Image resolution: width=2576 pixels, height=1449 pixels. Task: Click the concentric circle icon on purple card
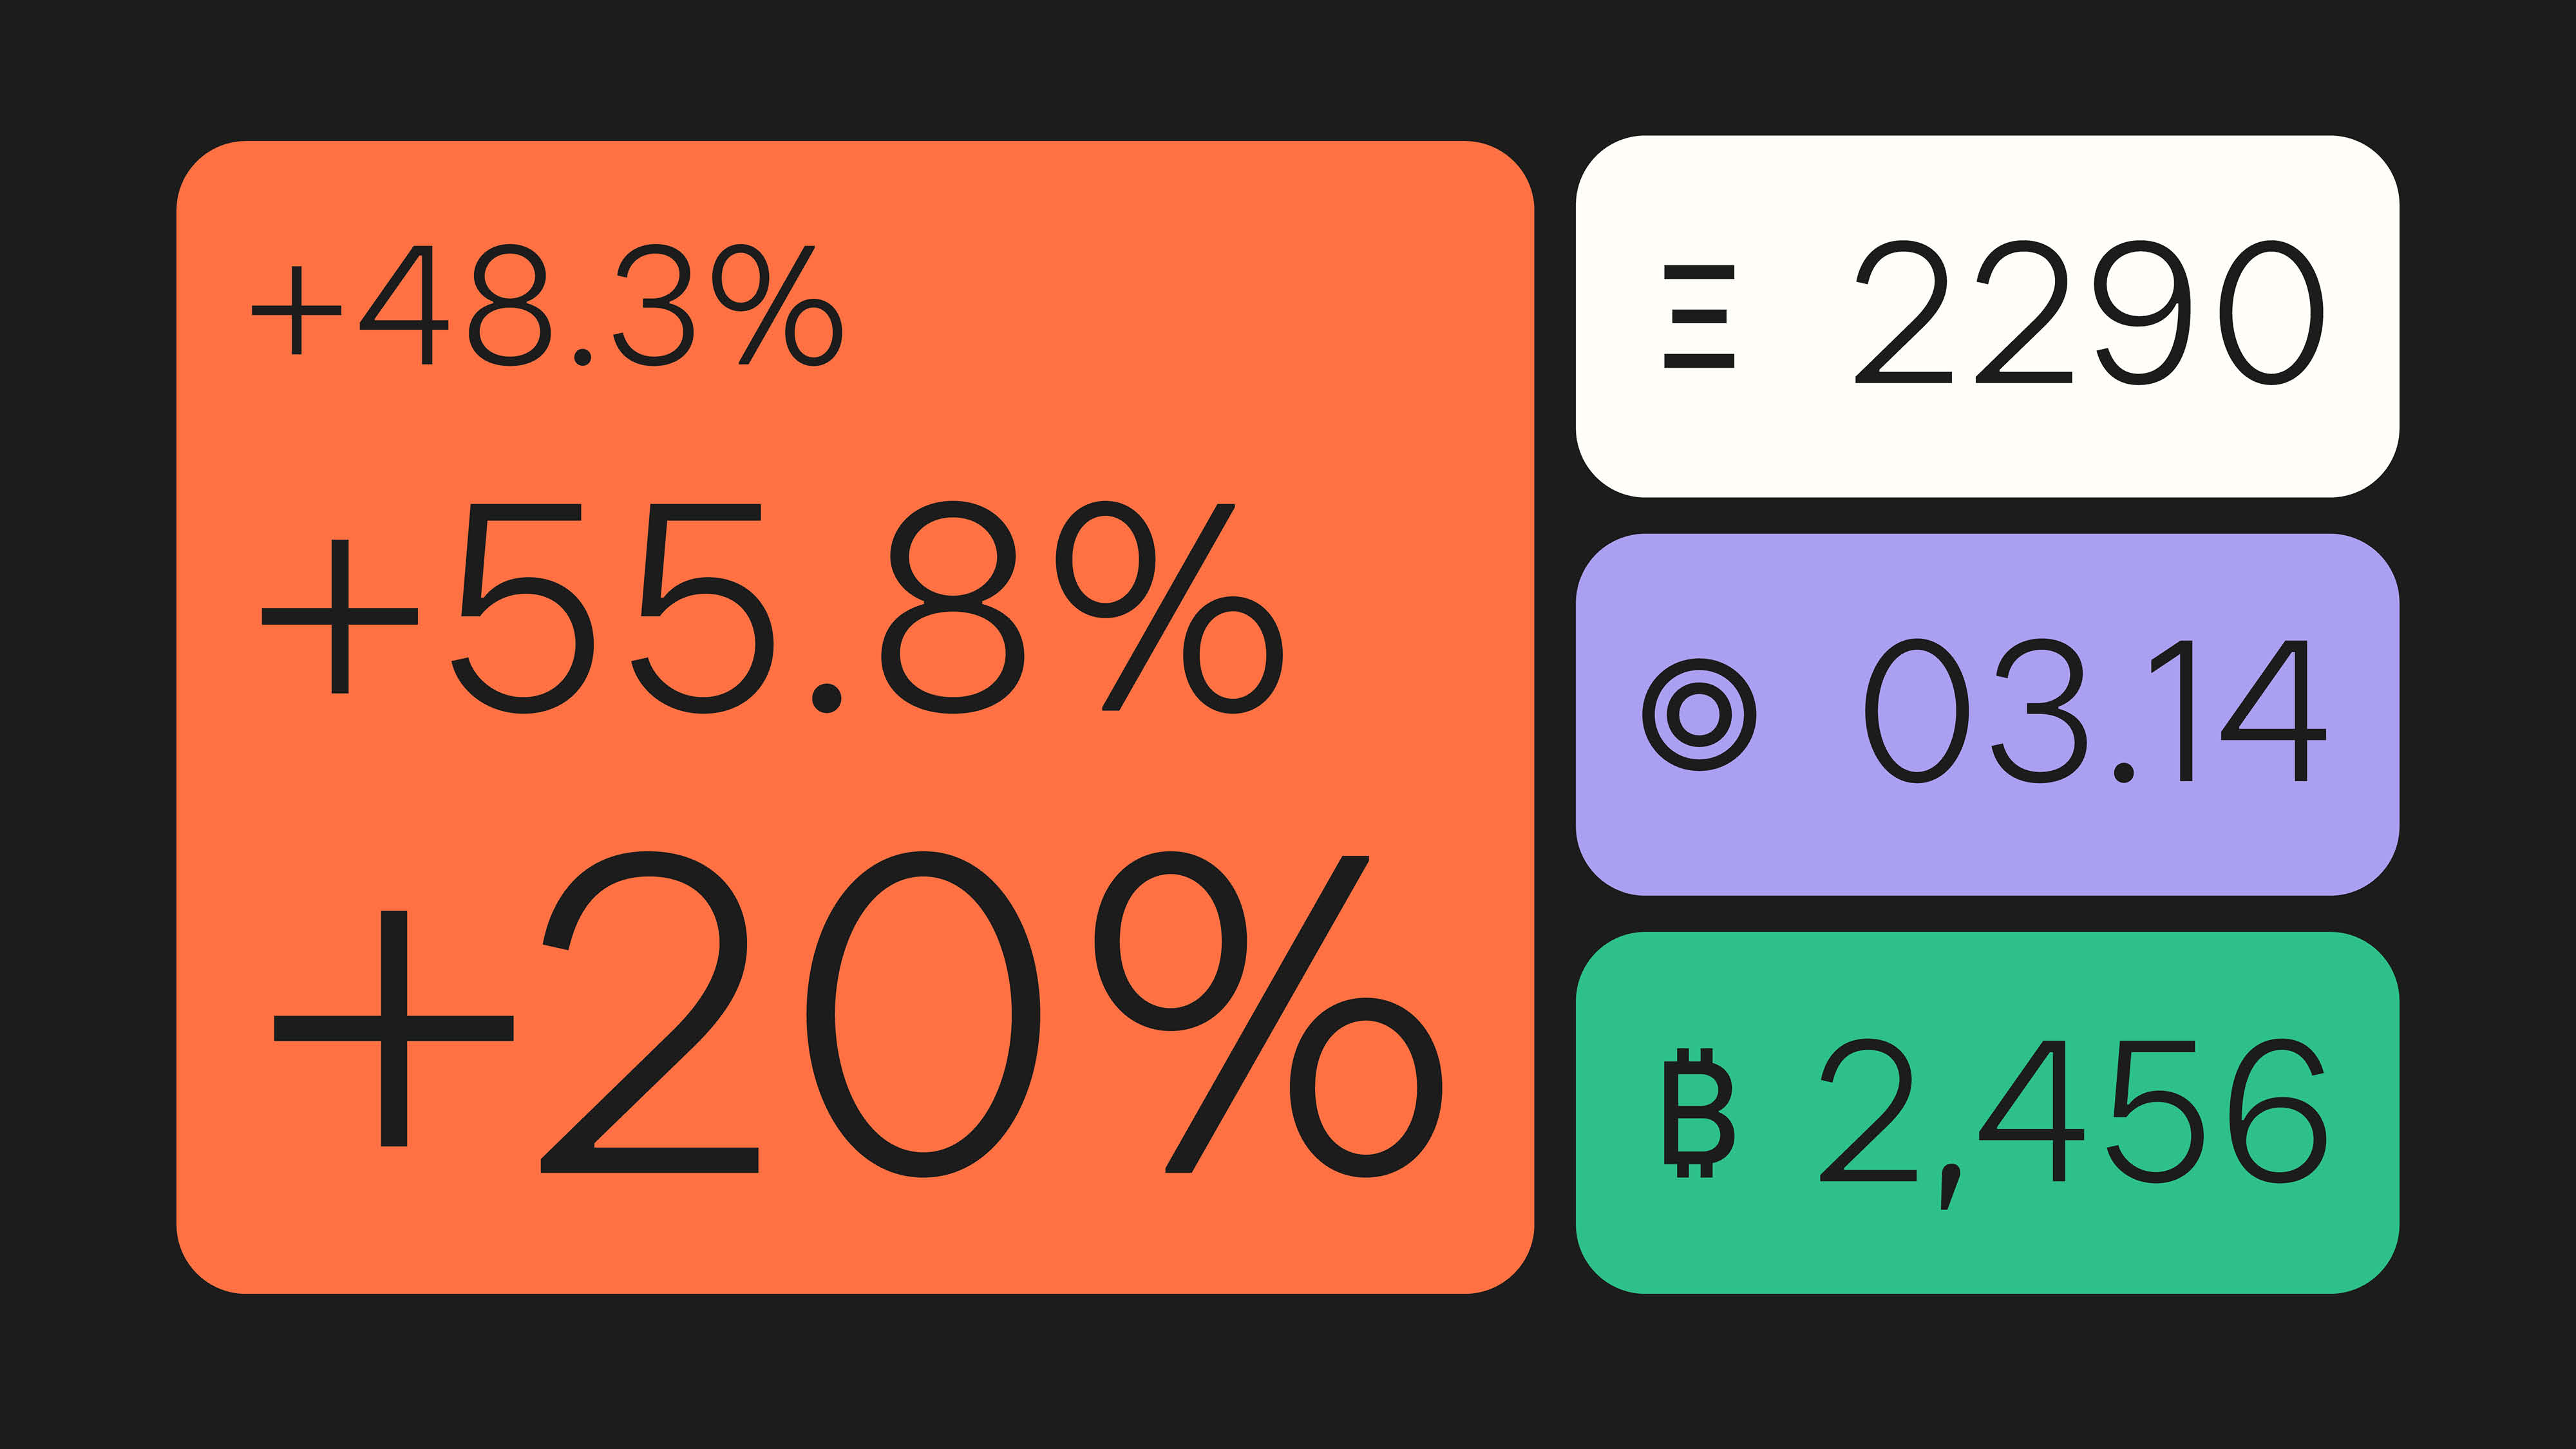point(1698,714)
